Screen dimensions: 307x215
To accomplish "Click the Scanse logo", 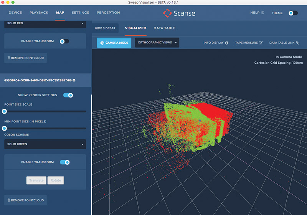I will [x=179, y=13].
